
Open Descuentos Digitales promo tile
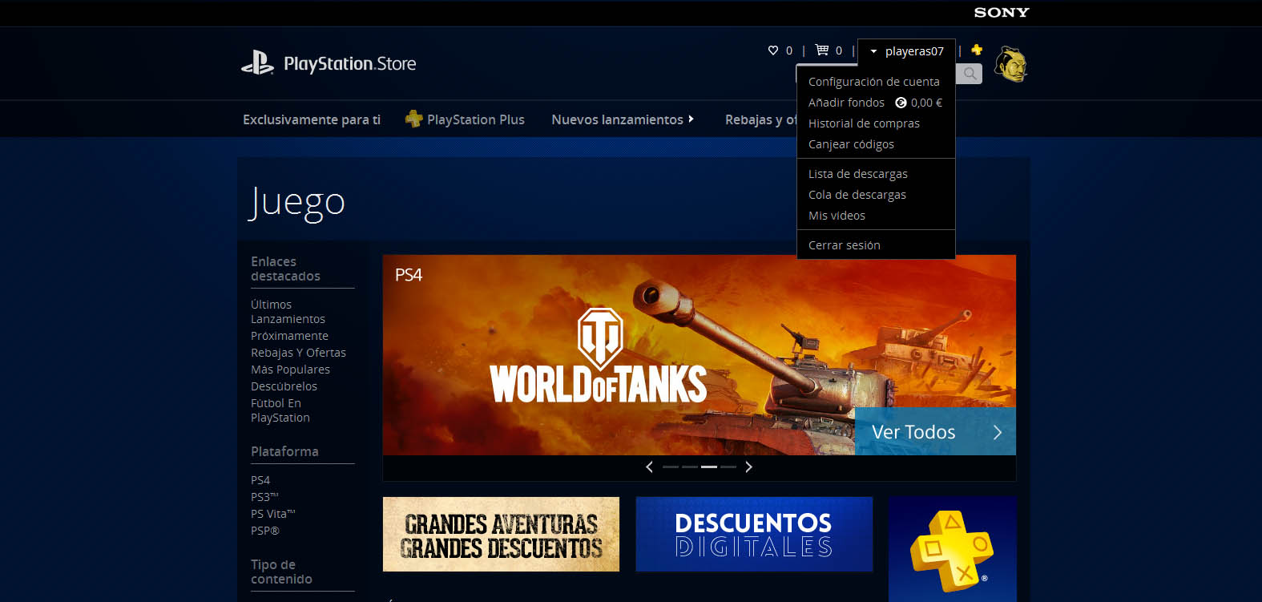[754, 534]
